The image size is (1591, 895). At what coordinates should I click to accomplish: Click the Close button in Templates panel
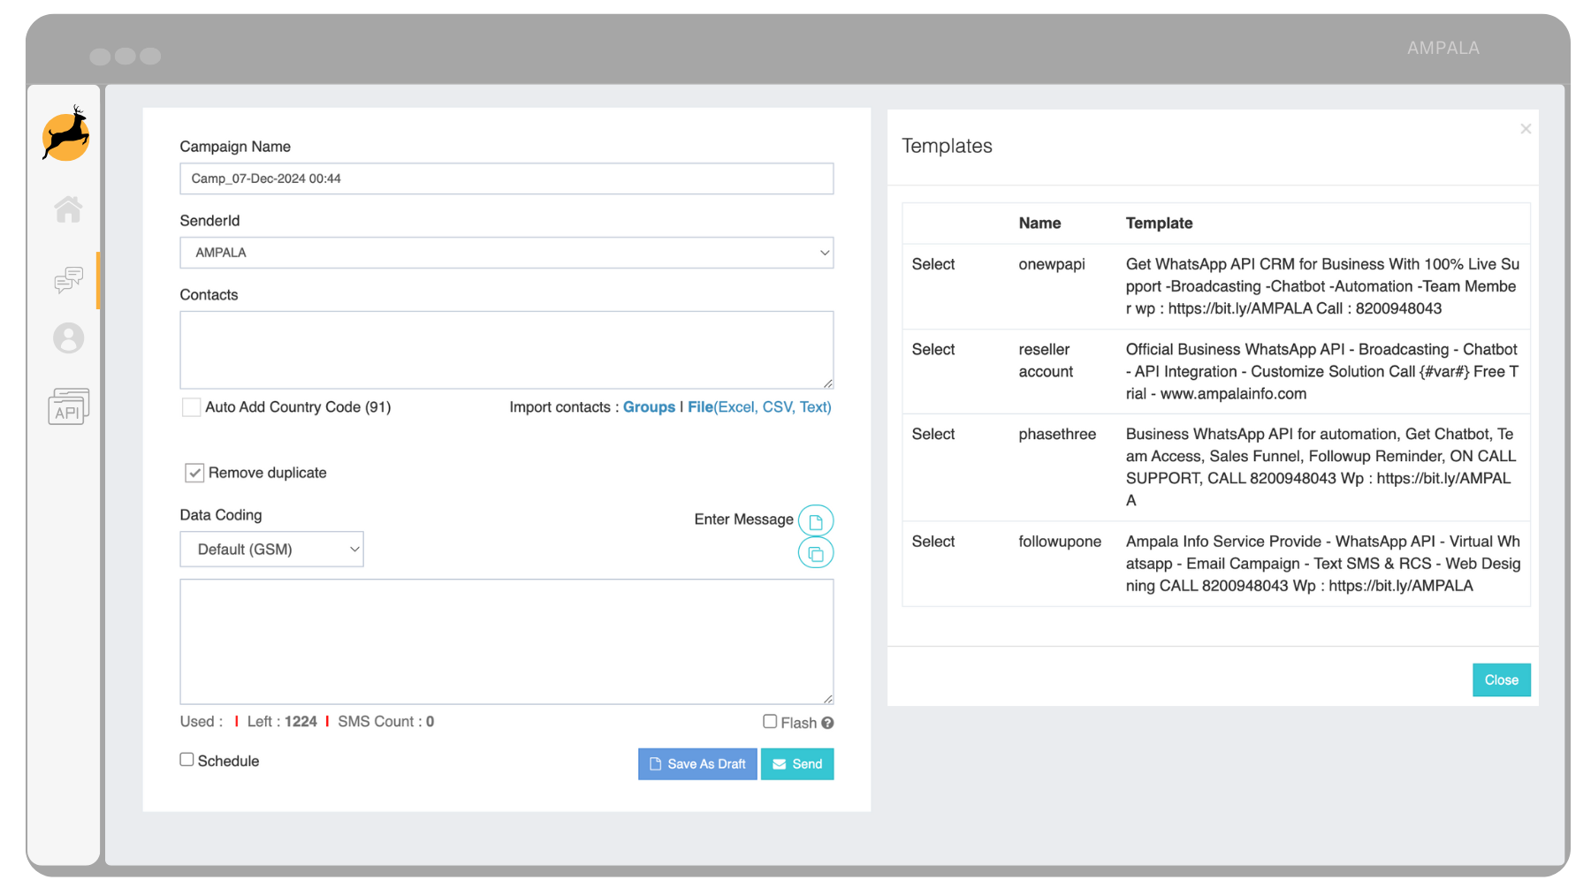(1501, 680)
